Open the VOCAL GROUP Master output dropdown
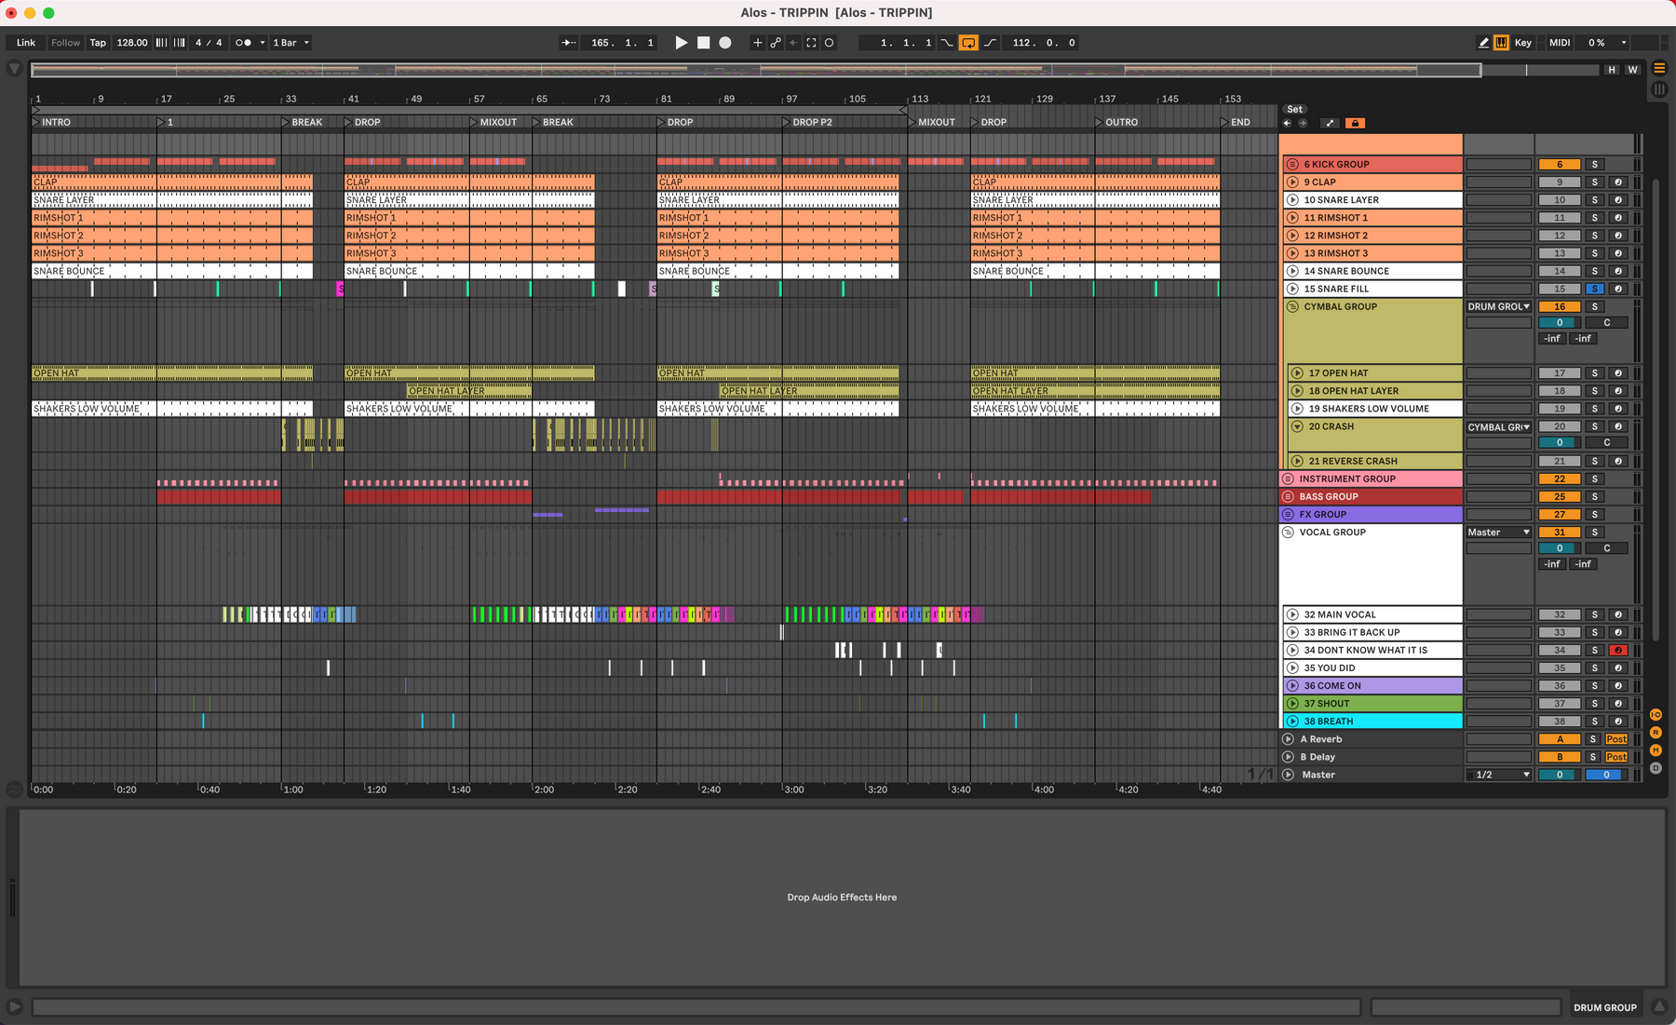This screenshot has height=1025, width=1676. pyautogui.click(x=1499, y=533)
